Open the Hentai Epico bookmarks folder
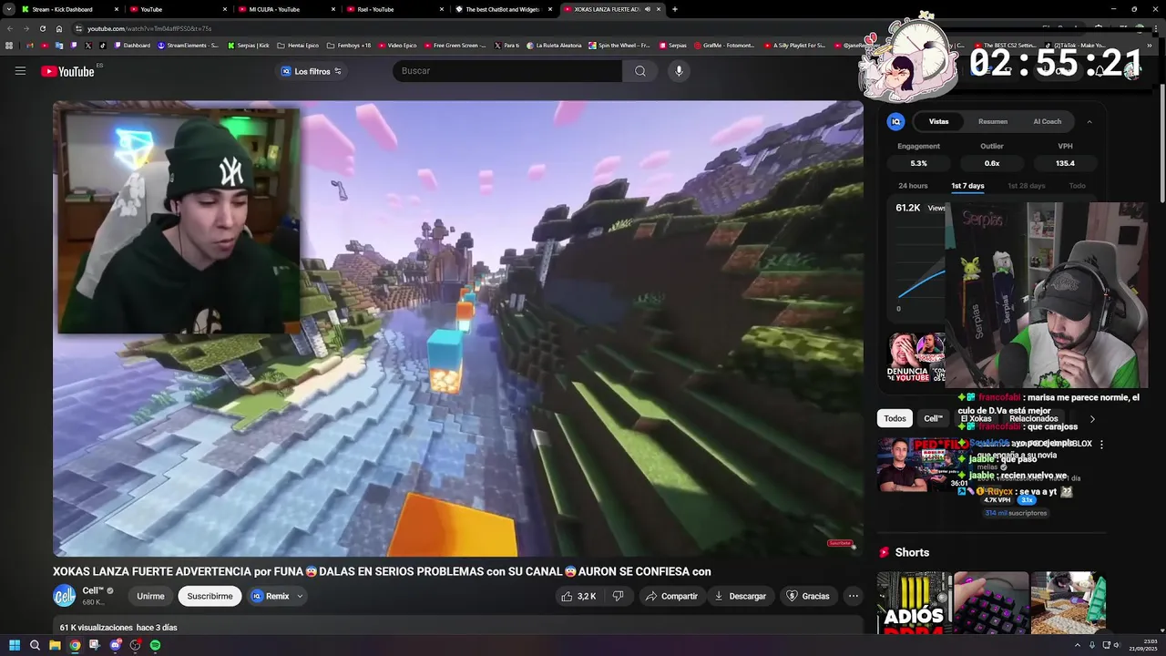Image resolution: width=1166 pixels, height=656 pixels. coord(296,45)
